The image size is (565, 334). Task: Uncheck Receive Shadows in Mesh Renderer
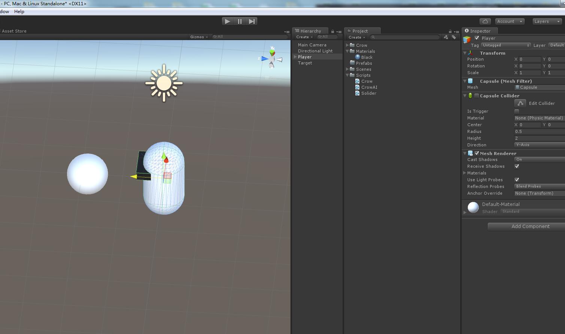pyautogui.click(x=517, y=166)
